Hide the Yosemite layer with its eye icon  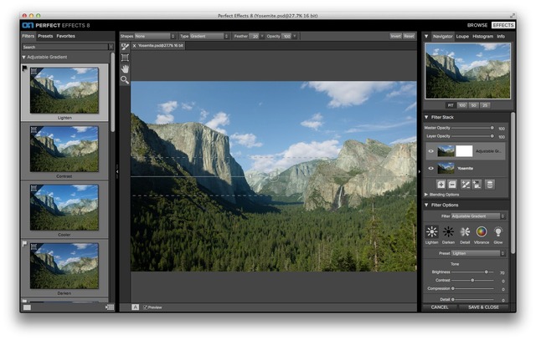pos(430,168)
